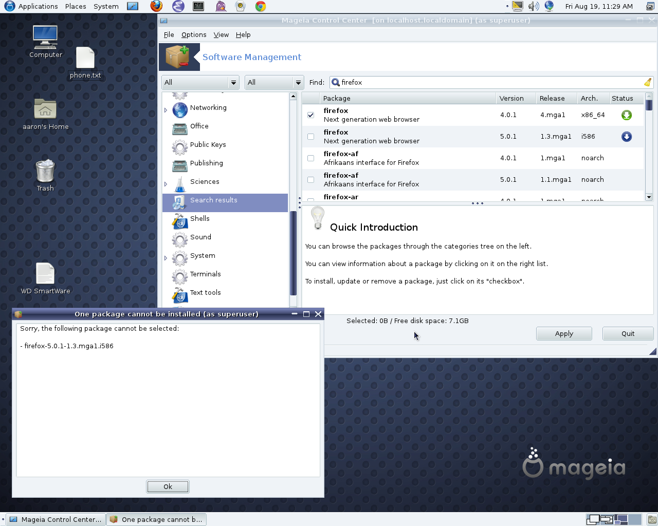This screenshot has width=658, height=526.
Task: Open the Pidgin messenger launcher icon
Action: pos(221,6)
